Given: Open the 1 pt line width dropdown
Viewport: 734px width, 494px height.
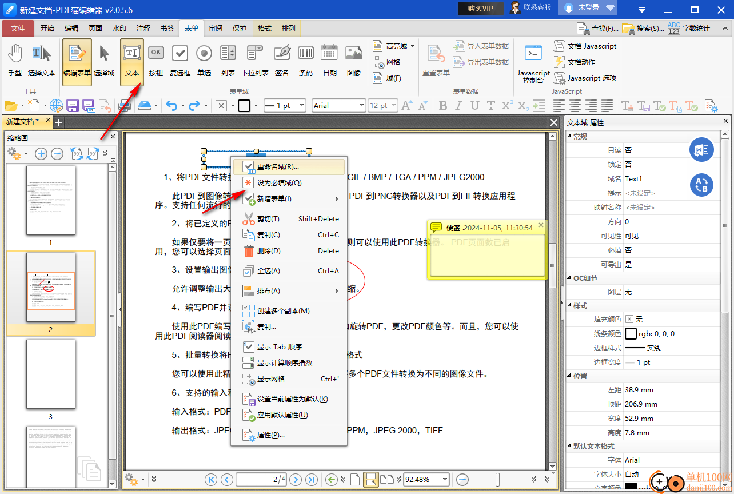Looking at the screenshot, I should click(x=303, y=106).
